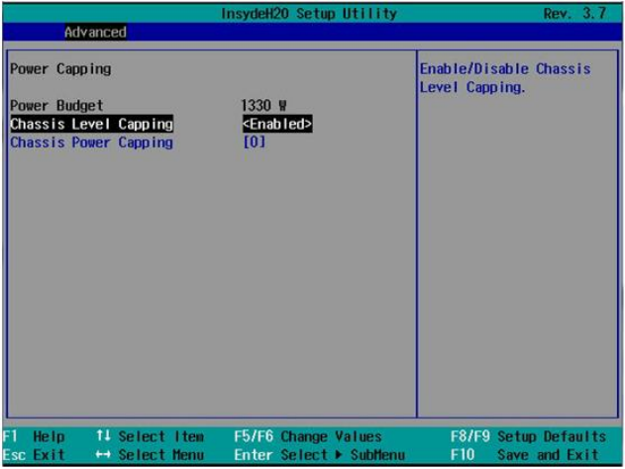Click the InsydeH20 Setup Utility title
This screenshot has height=469, width=625.
309,14
